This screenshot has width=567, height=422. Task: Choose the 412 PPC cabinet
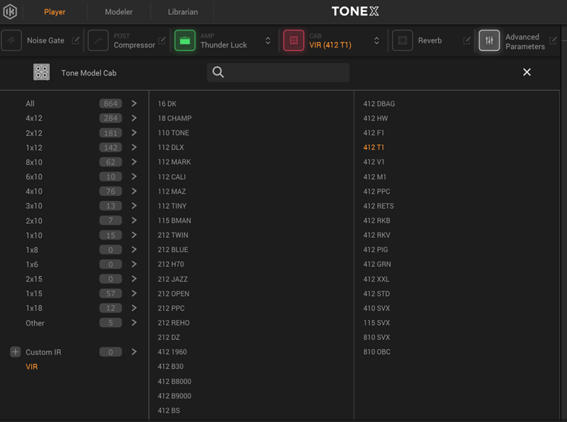[x=376, y=191]
